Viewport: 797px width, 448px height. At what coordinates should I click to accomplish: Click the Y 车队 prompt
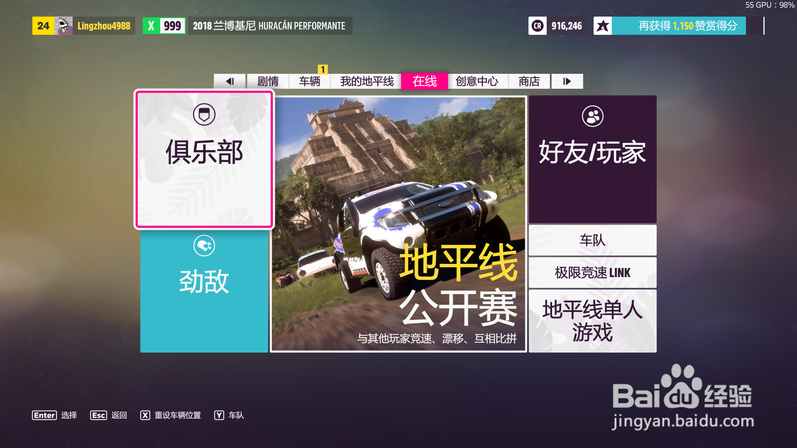point(229,415)
